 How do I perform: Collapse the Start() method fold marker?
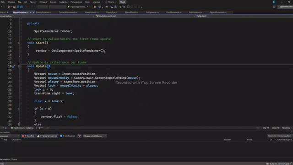pyautogui.click(x=19, y=43)
